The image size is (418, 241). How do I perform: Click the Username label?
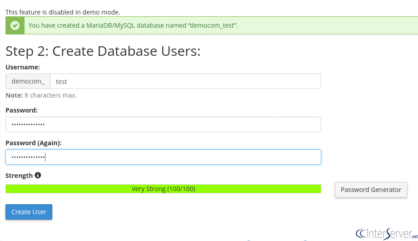click(23, 67)
